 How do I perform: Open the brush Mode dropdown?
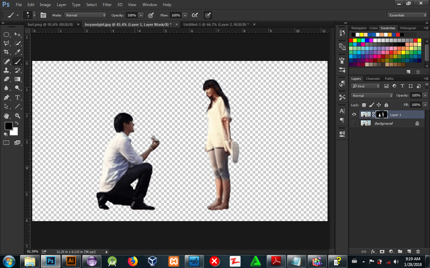(x=85, y=14)
